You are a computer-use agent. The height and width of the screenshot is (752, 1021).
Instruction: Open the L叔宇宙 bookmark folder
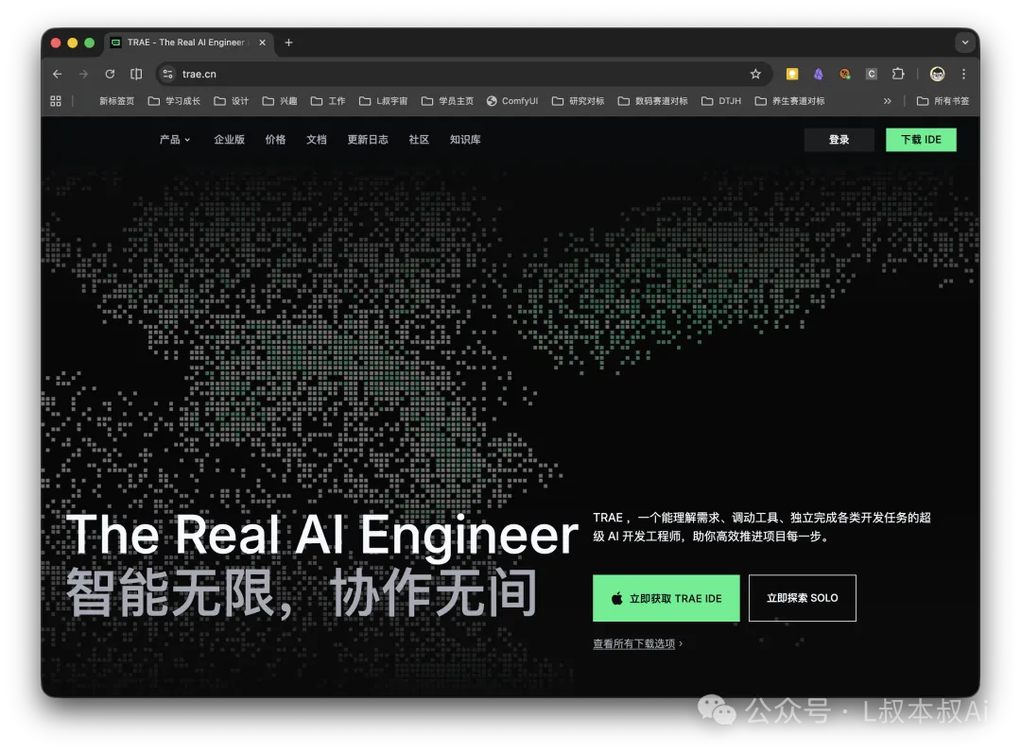point(384,101)
